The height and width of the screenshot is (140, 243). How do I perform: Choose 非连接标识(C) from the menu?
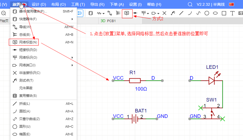(x=44, y=73)
